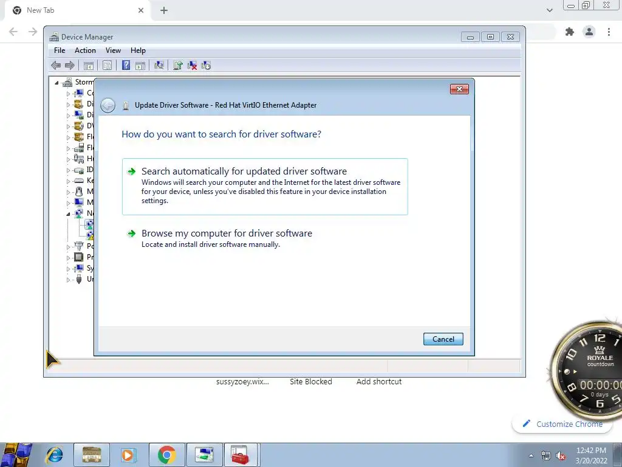Select network adapter with yellow warning
The image size is (622, 467).
[90, 235]
